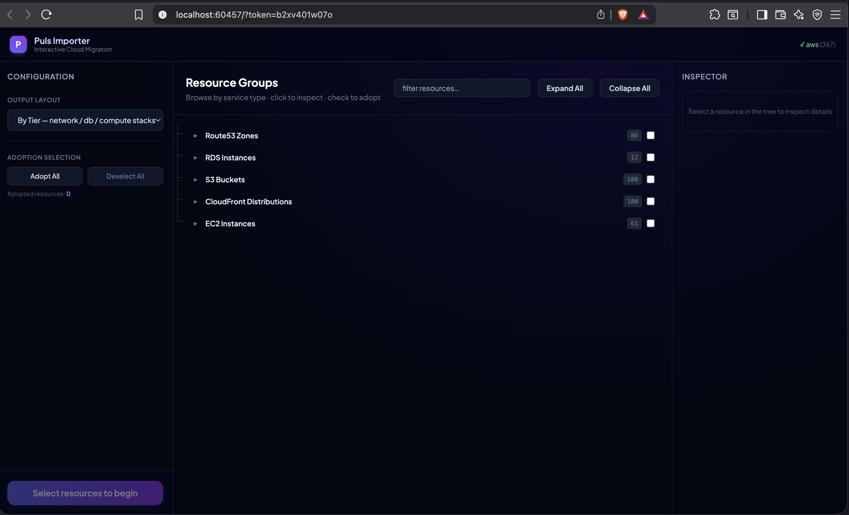This screenshot has width=849, height=515.
Task: Select the RDS Instances label
Action: point(230,158)
